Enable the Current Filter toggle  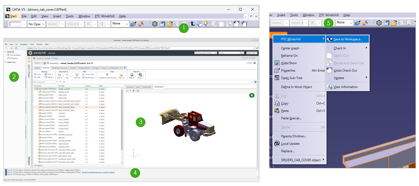[x=88, y=74]
